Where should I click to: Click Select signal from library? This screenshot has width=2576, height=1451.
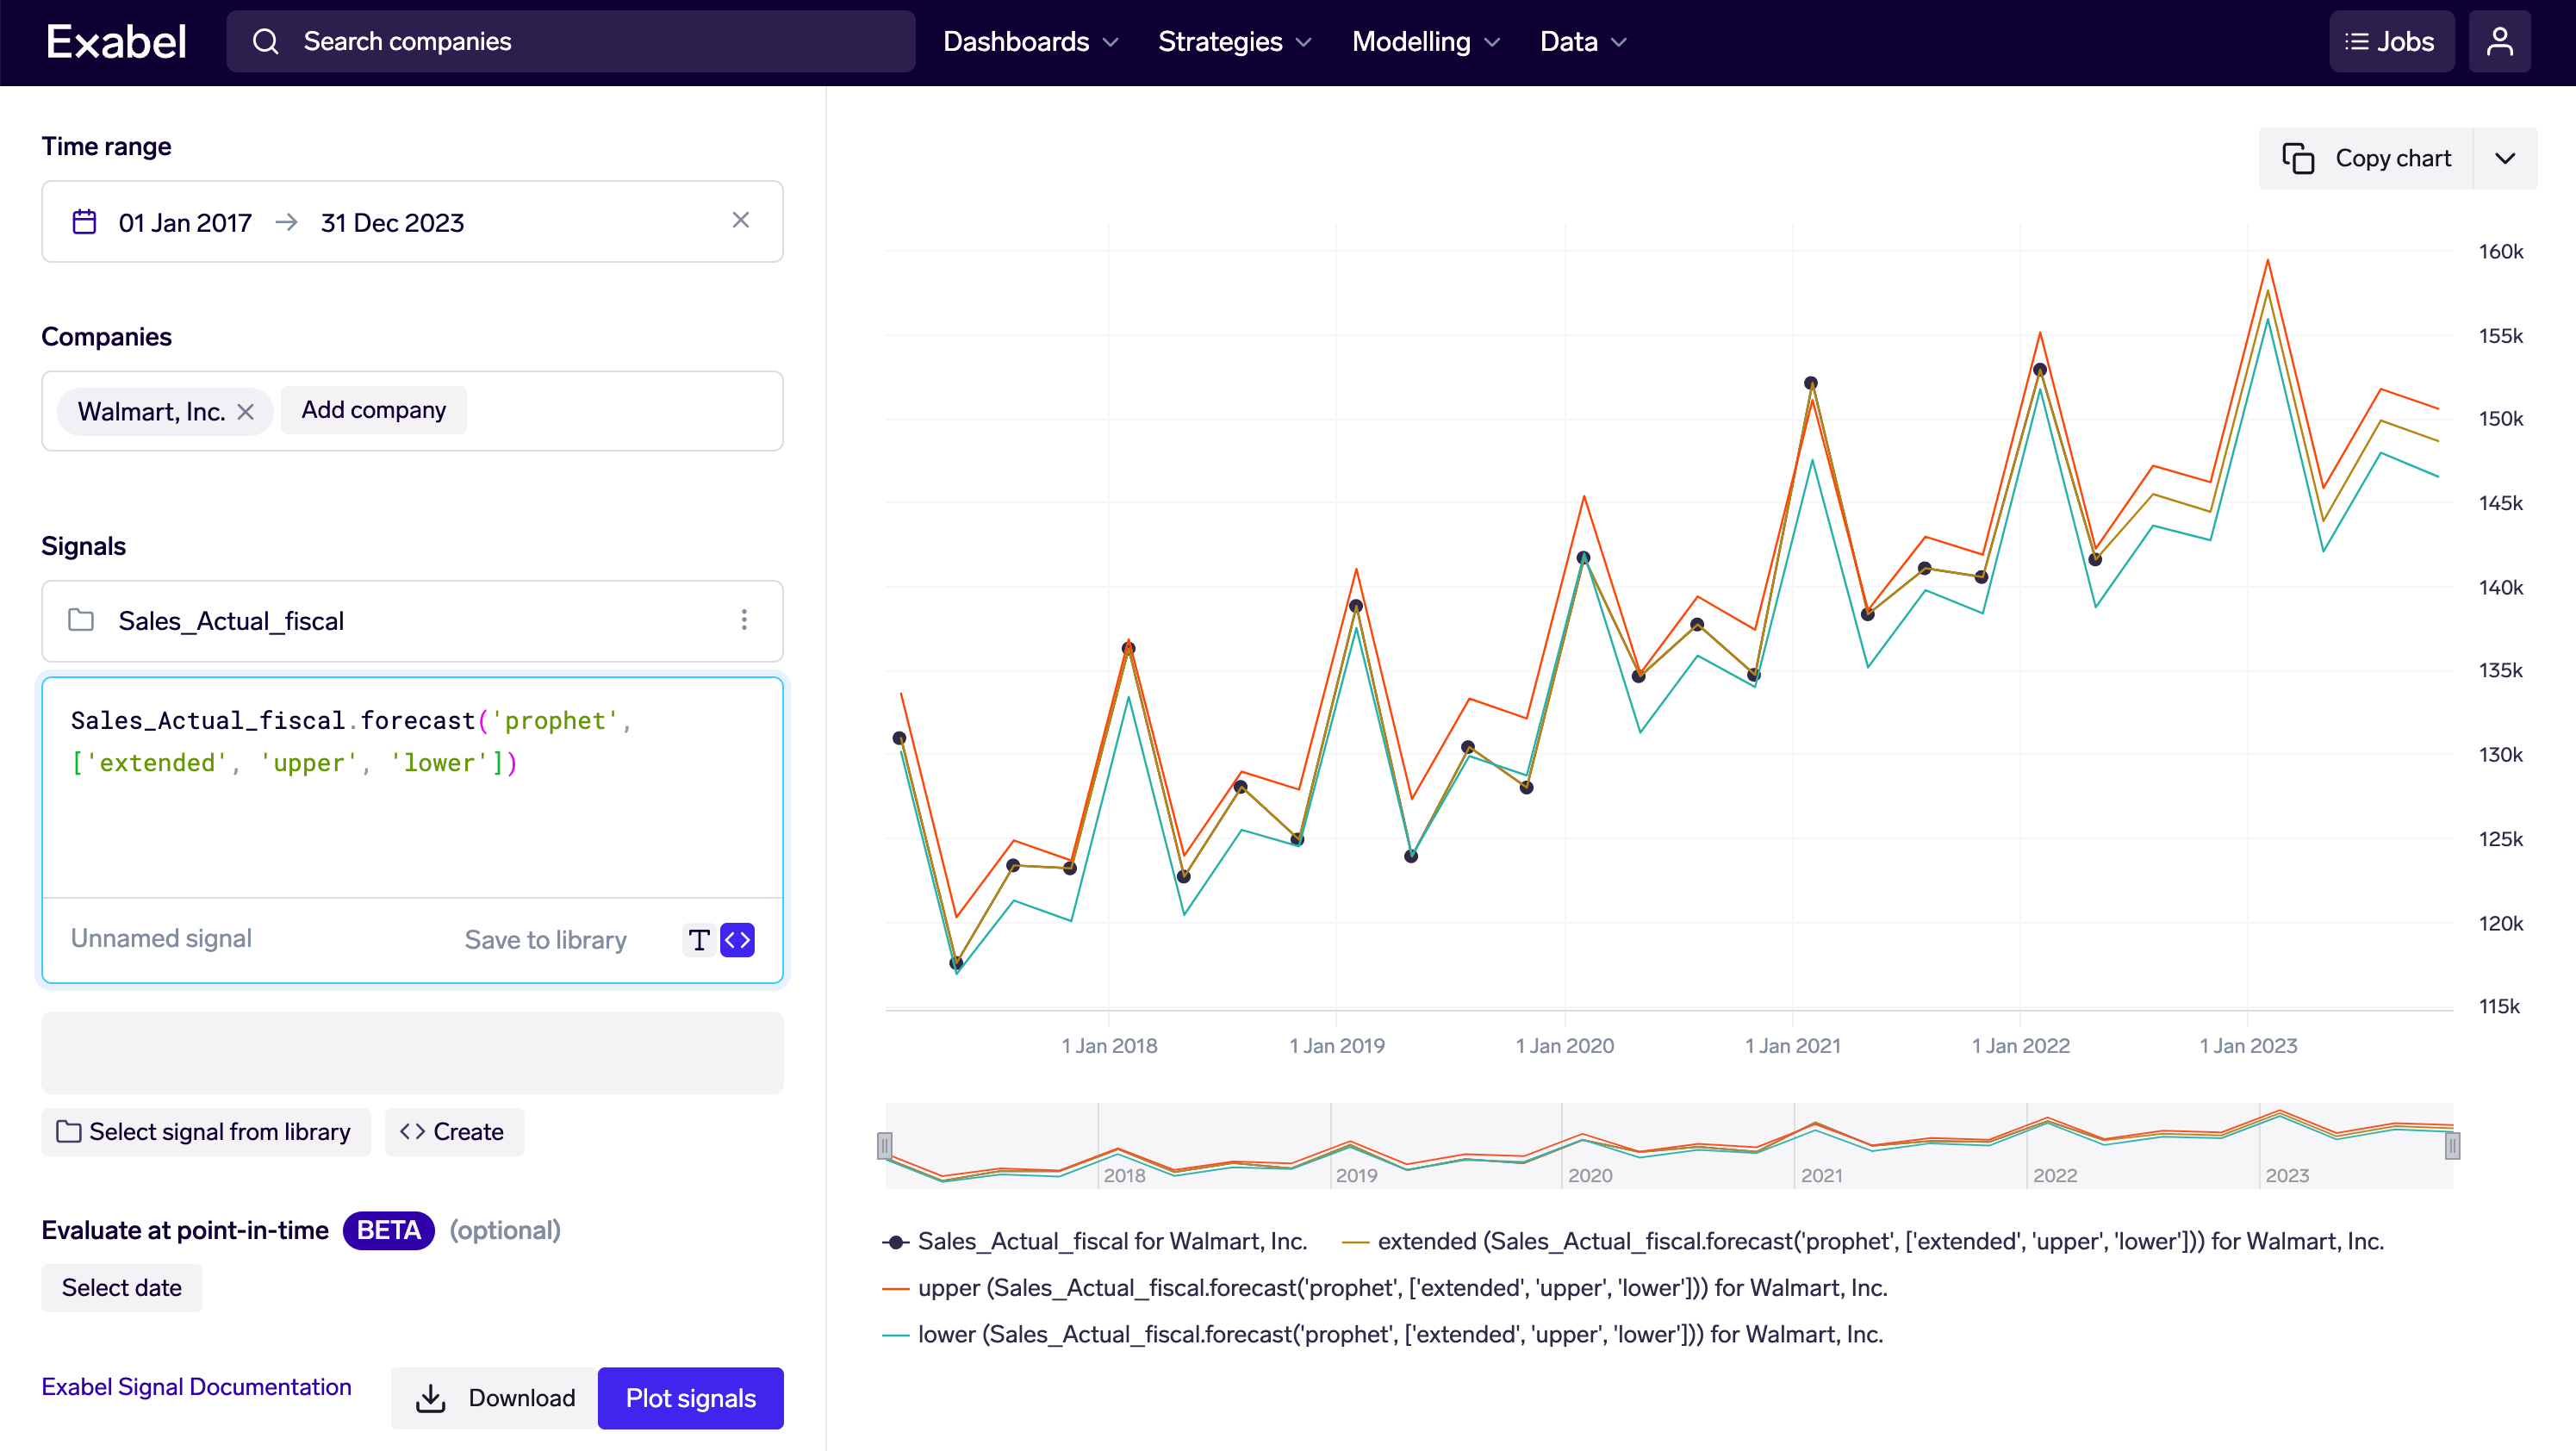(205, 1132)
